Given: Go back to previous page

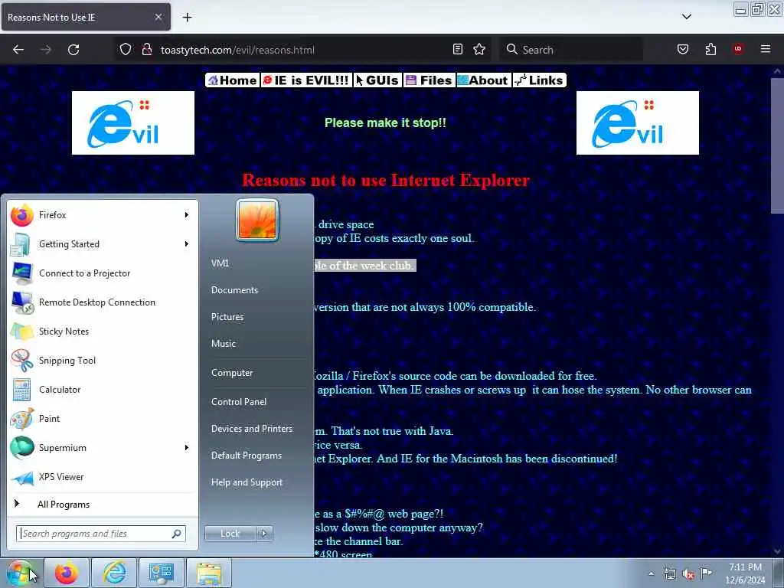Looking at the screenshot, I should (x=18, y=50).
